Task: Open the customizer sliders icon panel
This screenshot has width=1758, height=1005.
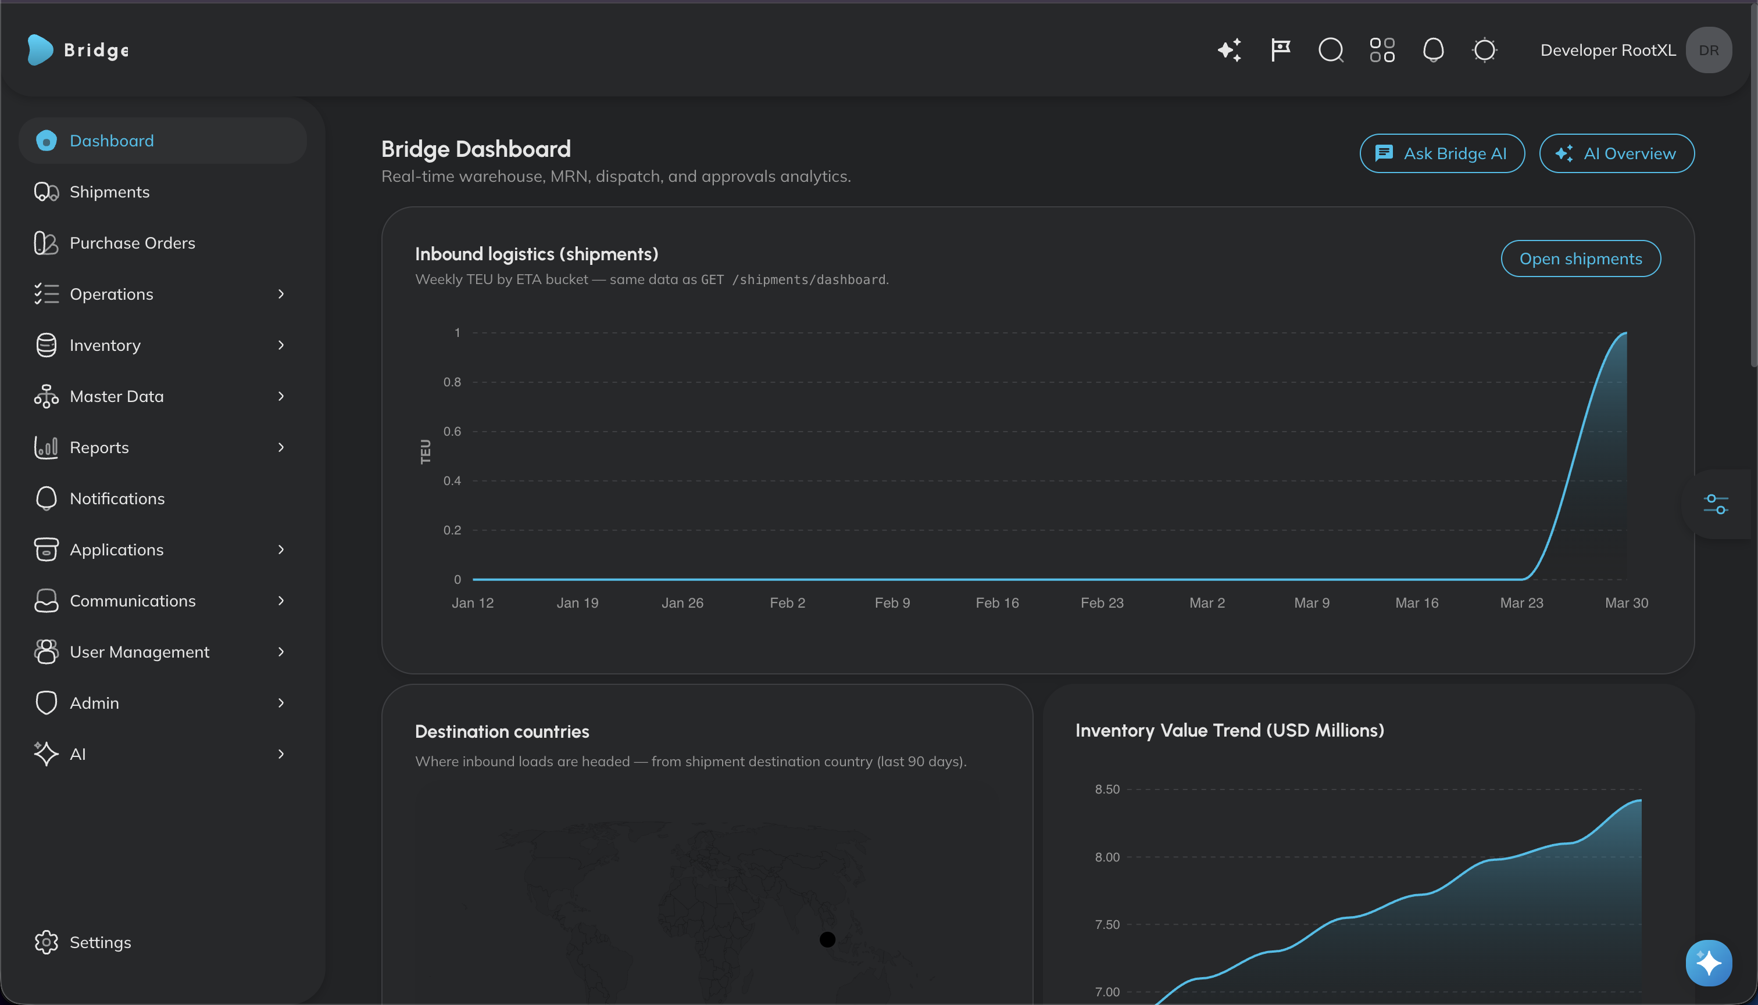Action: coord(1716,504)
